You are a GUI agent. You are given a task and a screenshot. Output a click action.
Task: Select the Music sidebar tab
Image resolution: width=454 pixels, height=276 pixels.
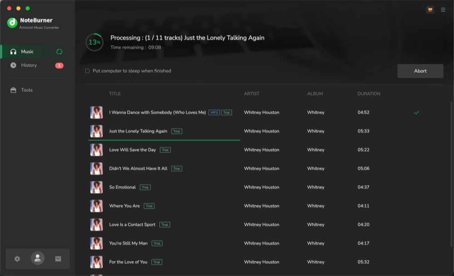coord(38,52)
